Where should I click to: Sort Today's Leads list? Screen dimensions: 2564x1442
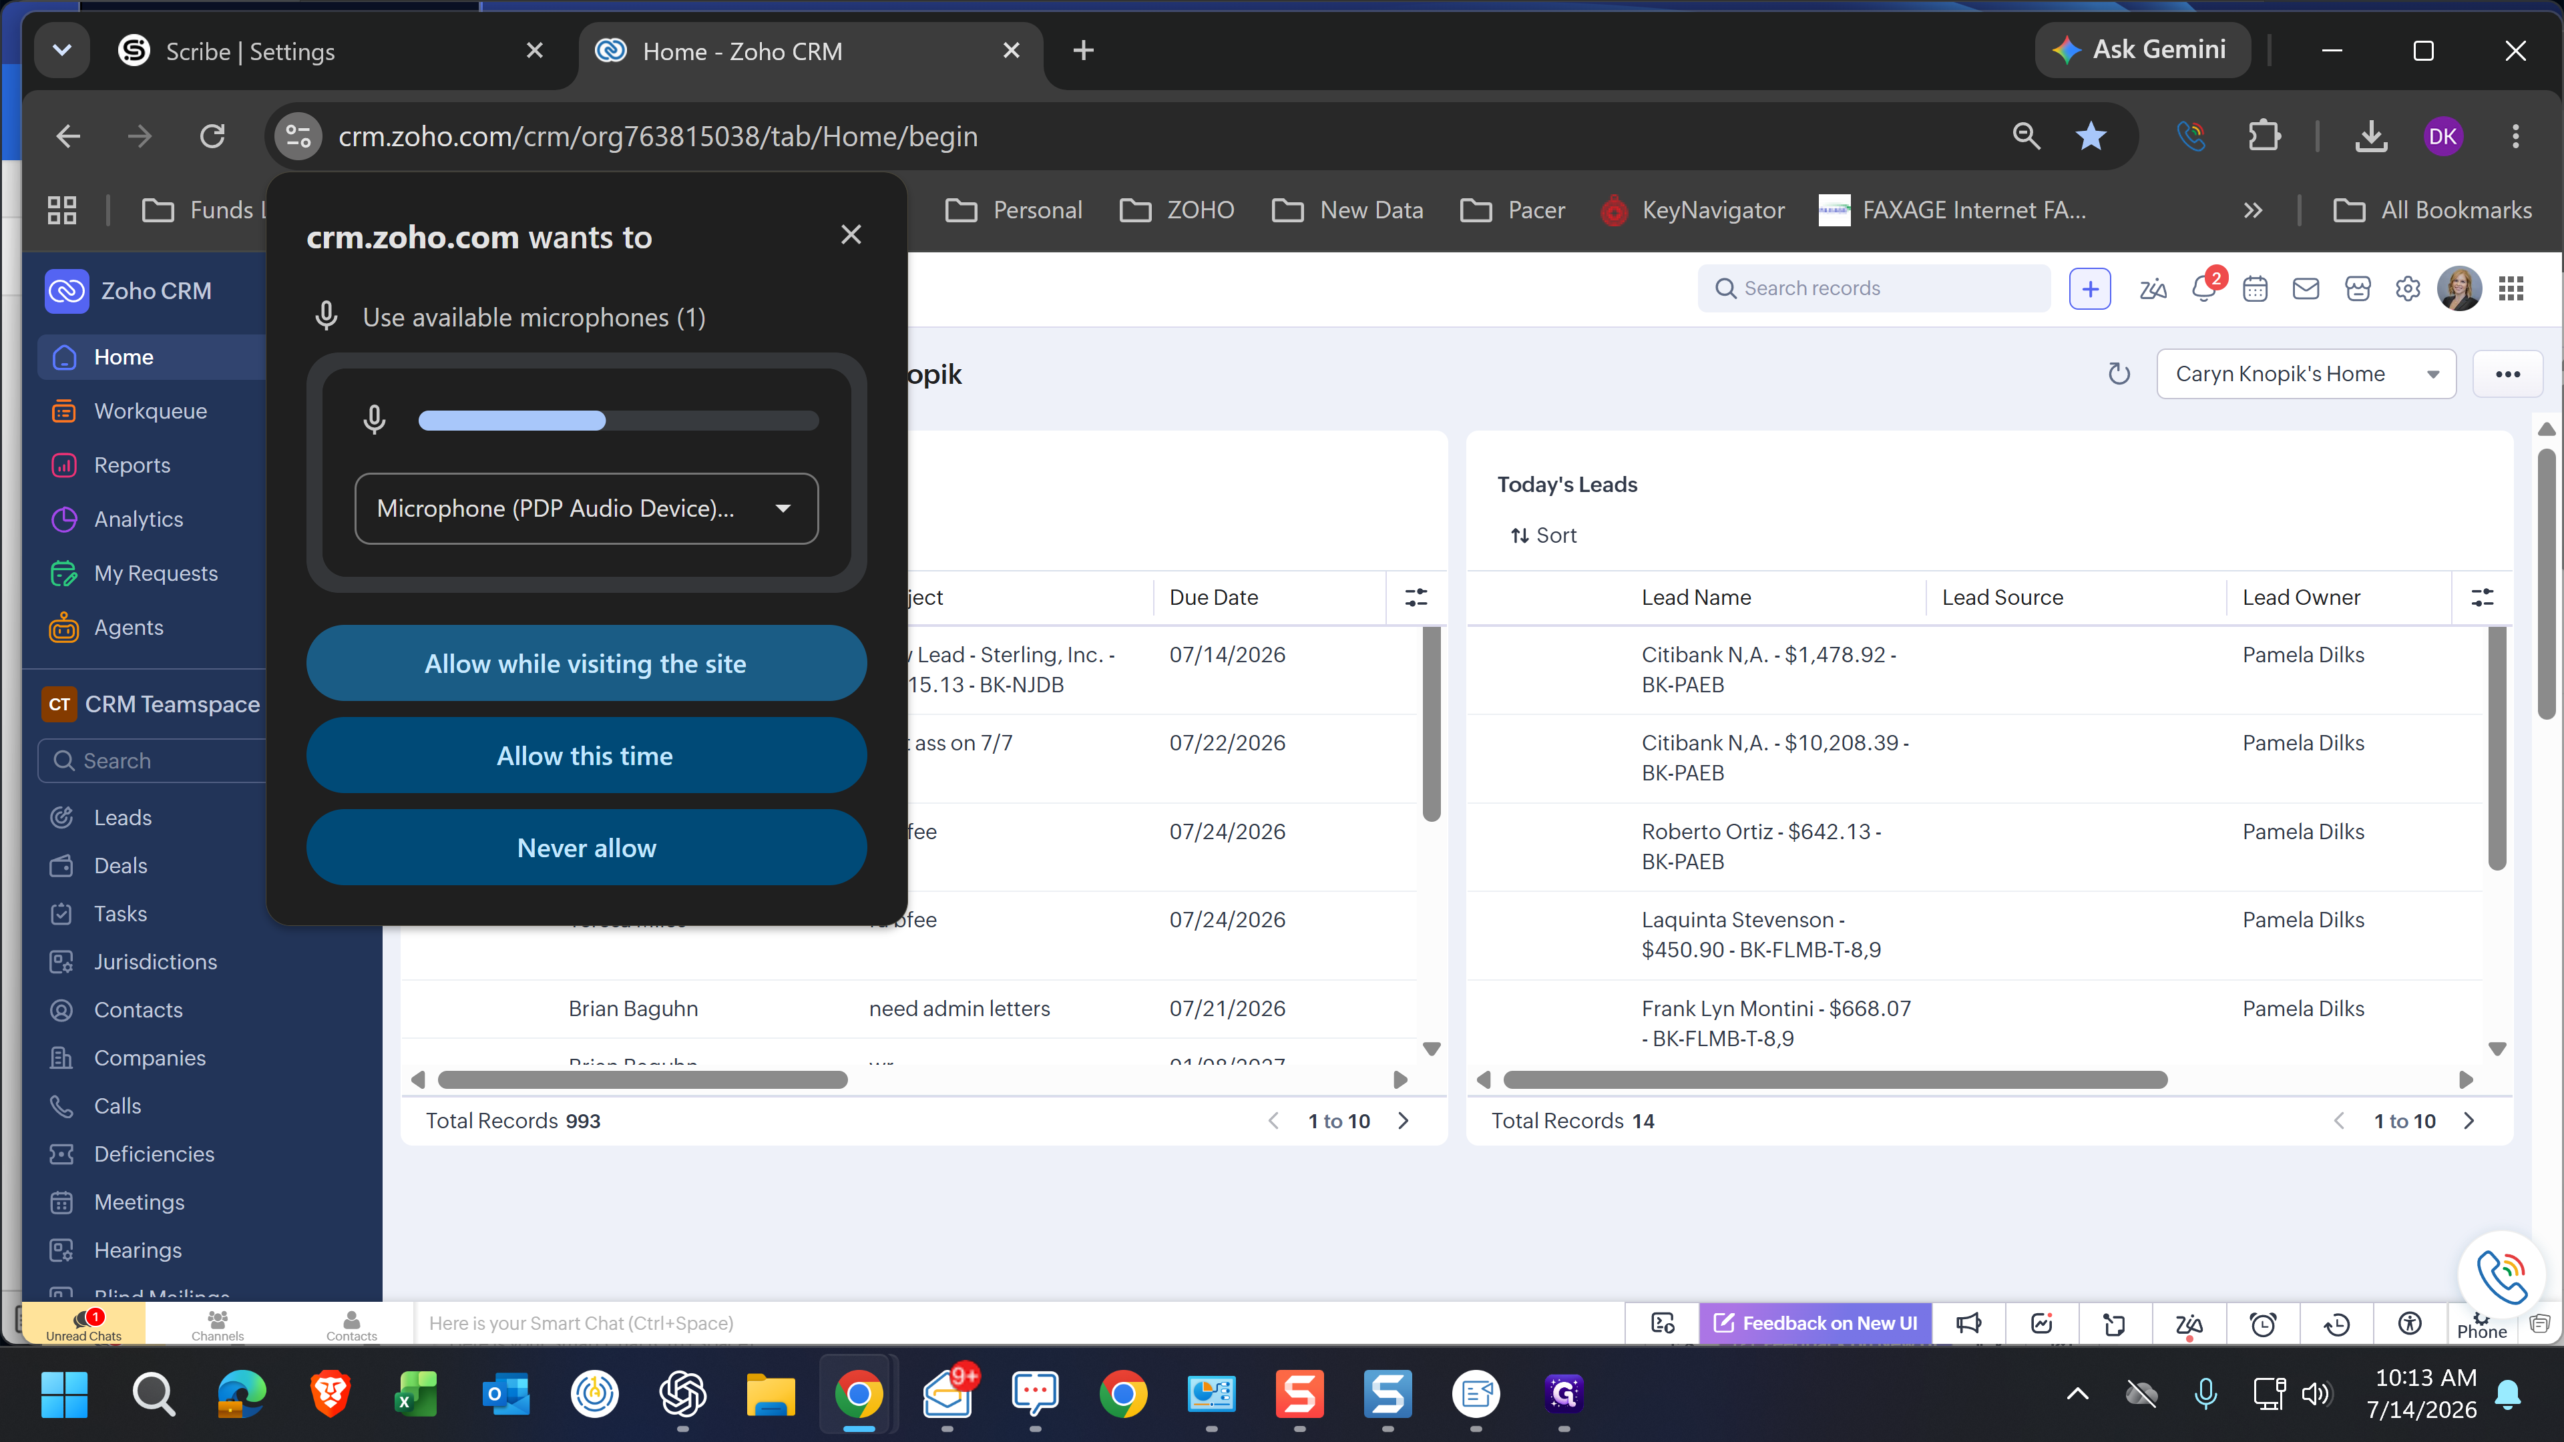(1543, 535)
